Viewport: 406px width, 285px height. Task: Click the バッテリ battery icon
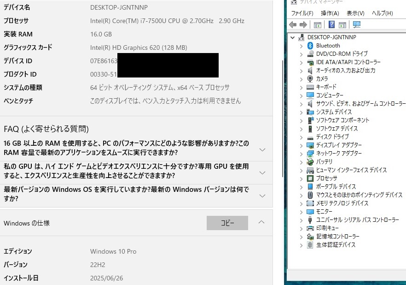pyautogui.click(x=310, y=162)
